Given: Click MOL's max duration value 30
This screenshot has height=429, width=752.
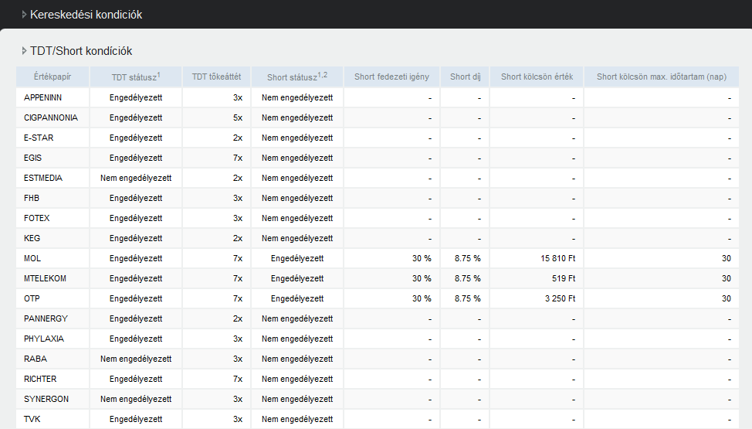Looking at the screenshot, I should [x=726, y=258].
